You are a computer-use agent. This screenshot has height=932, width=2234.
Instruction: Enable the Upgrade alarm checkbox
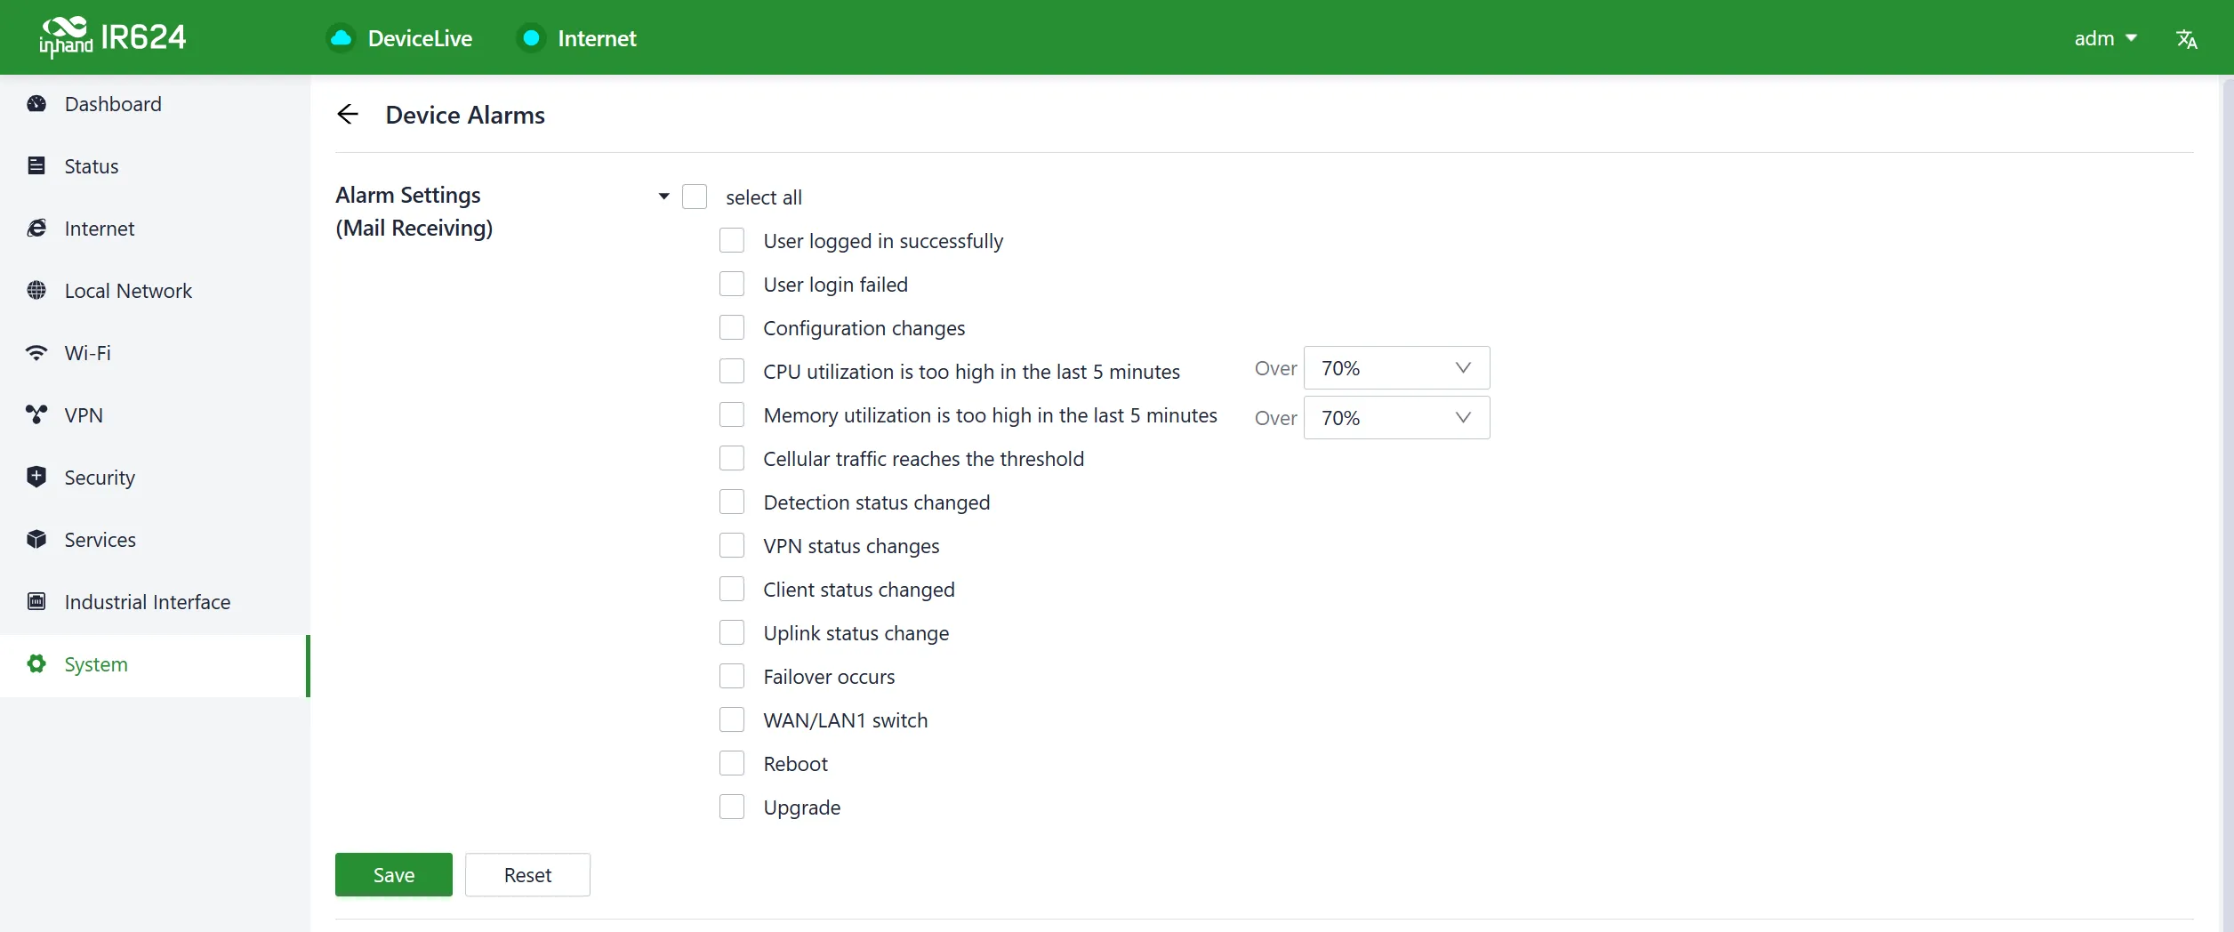click(732, 807)
